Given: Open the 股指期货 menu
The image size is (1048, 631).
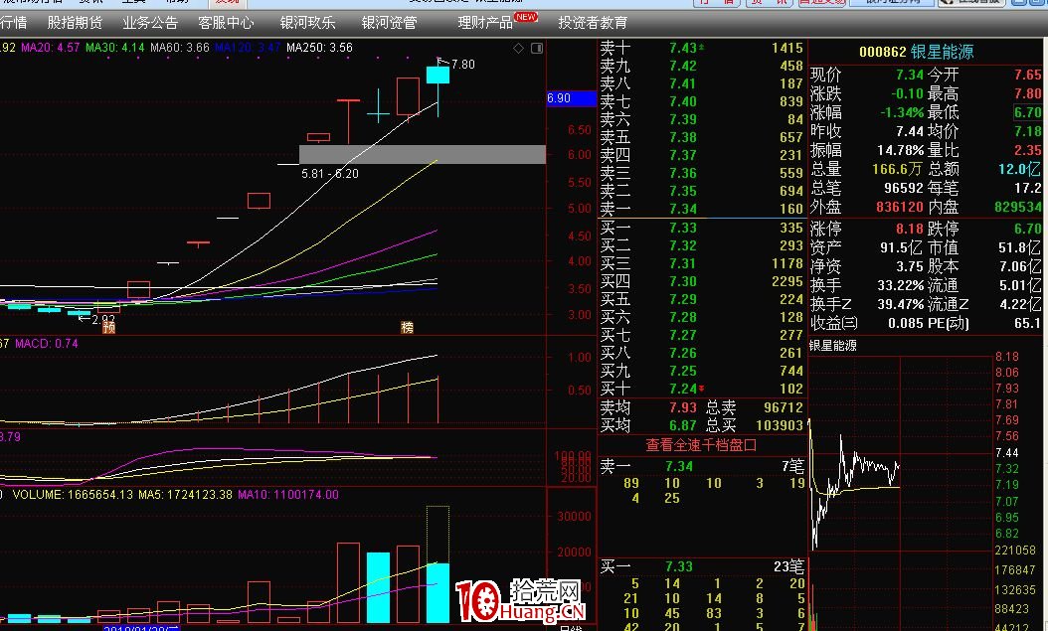Looking at the screenshot, I should 75,23.
